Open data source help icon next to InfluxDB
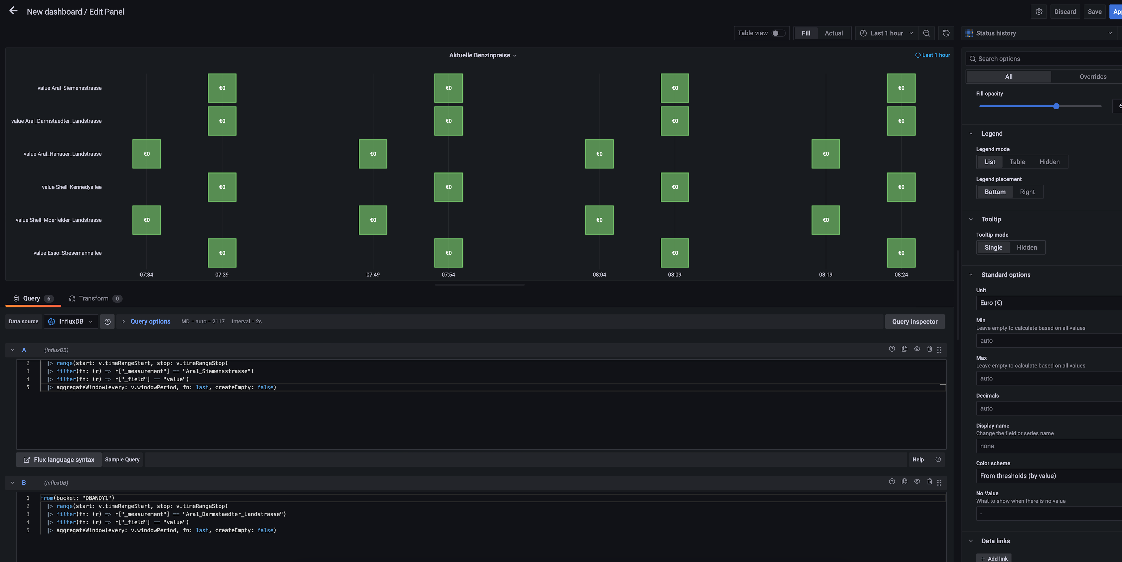 click(x=108, y=321)
